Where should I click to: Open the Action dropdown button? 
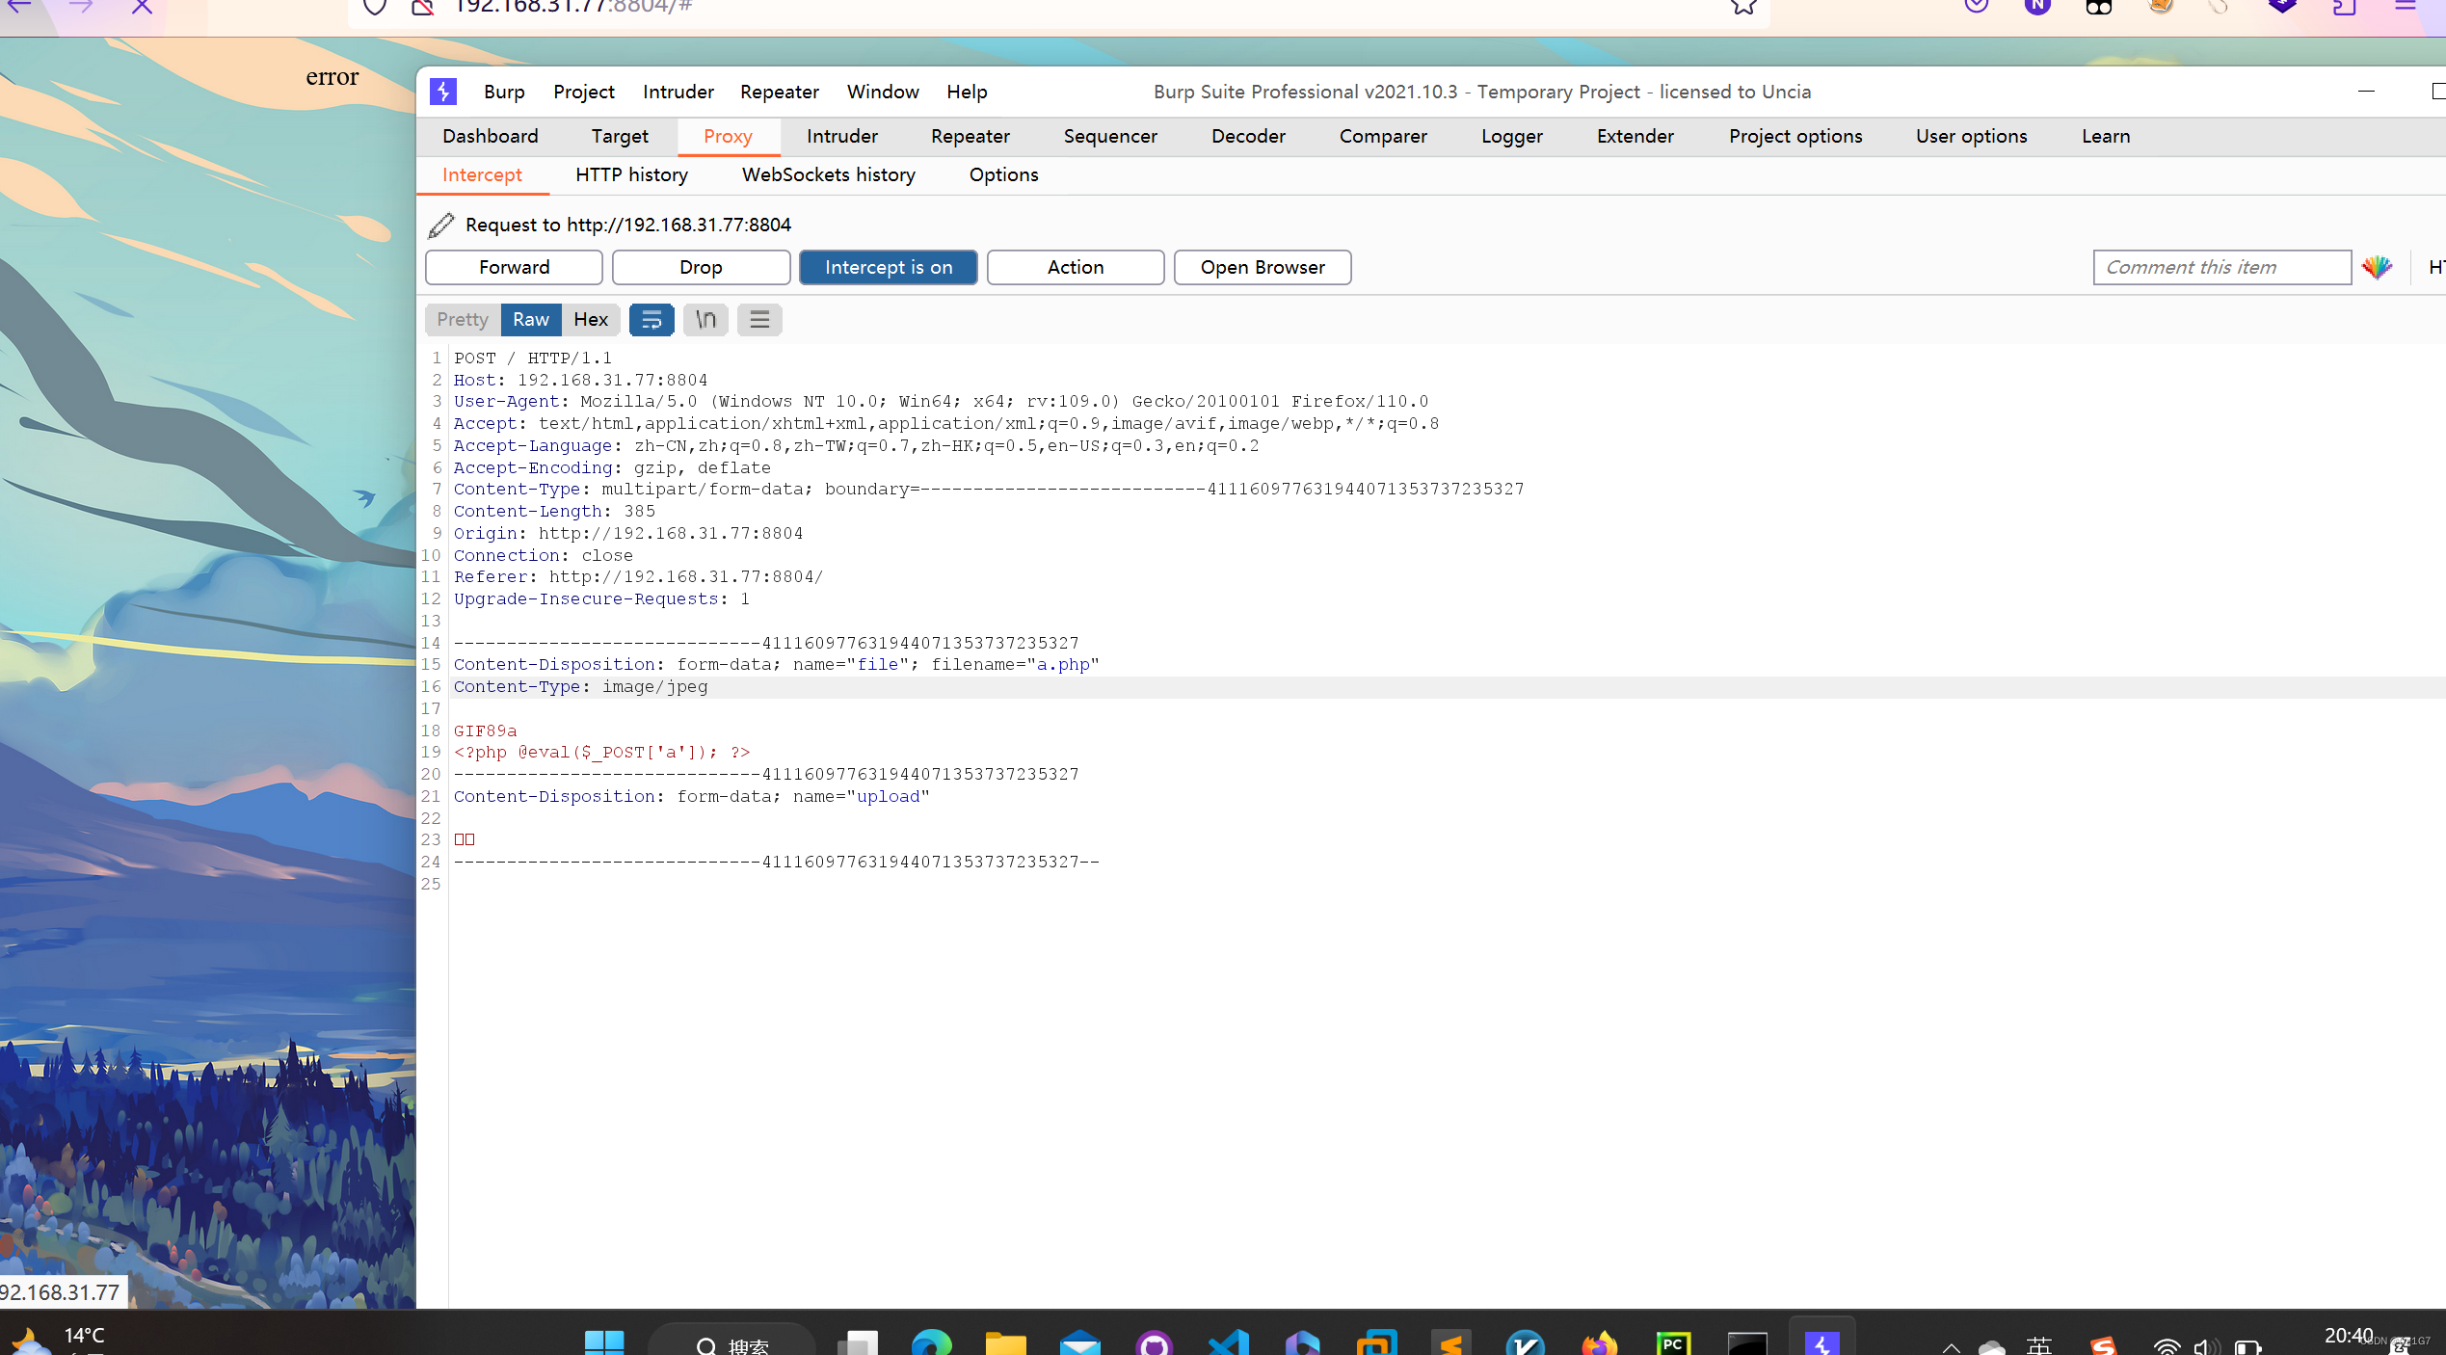pos(1076,268)
